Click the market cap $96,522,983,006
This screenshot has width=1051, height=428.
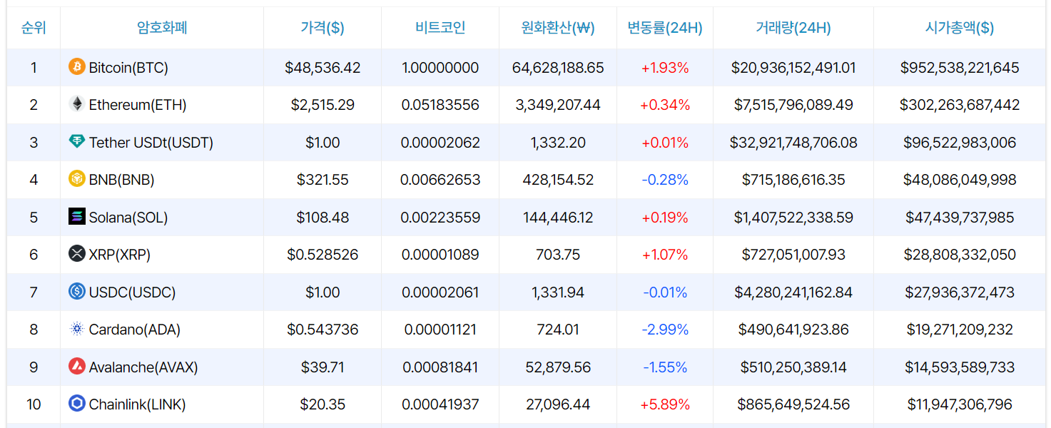(960, 143)
